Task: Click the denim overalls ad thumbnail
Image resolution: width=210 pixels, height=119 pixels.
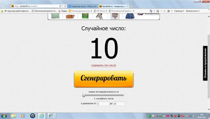Action: tap(130, 16)
